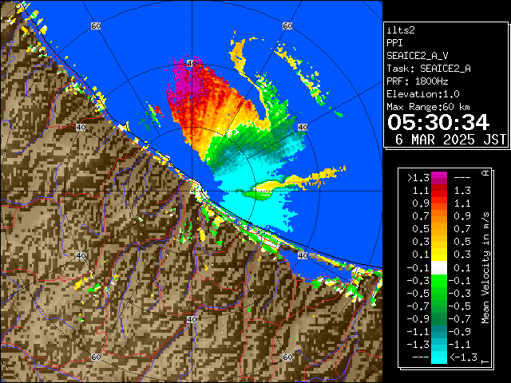
Task: Click the 'T' letter at the legend's lower corner
Action: tap(485, 361)
